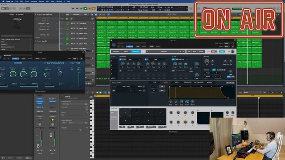285x160 pixels.
Task: Click Copy in the Alchemy window
Action: (x=138, y=47)
